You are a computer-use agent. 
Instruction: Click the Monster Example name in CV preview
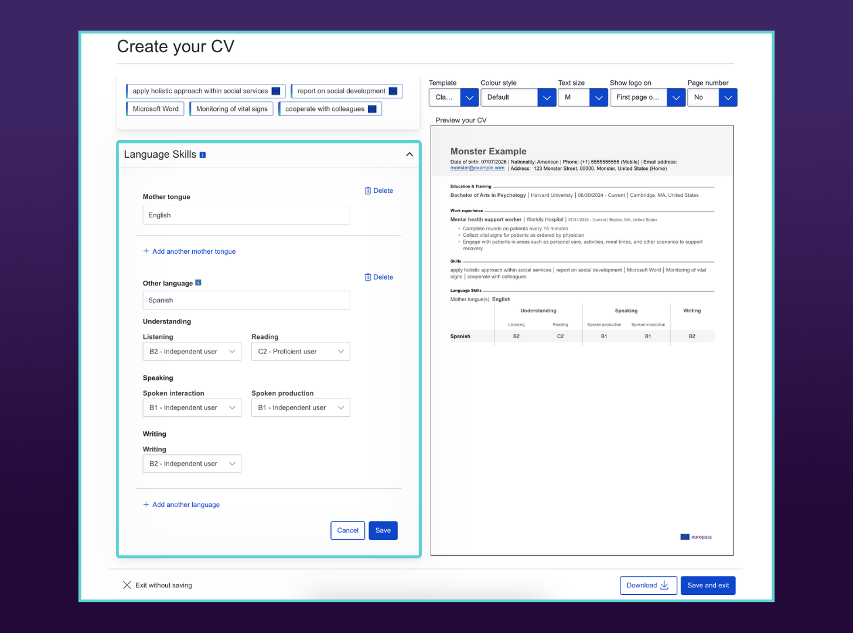pyautogui.click(x=488, y=151)
